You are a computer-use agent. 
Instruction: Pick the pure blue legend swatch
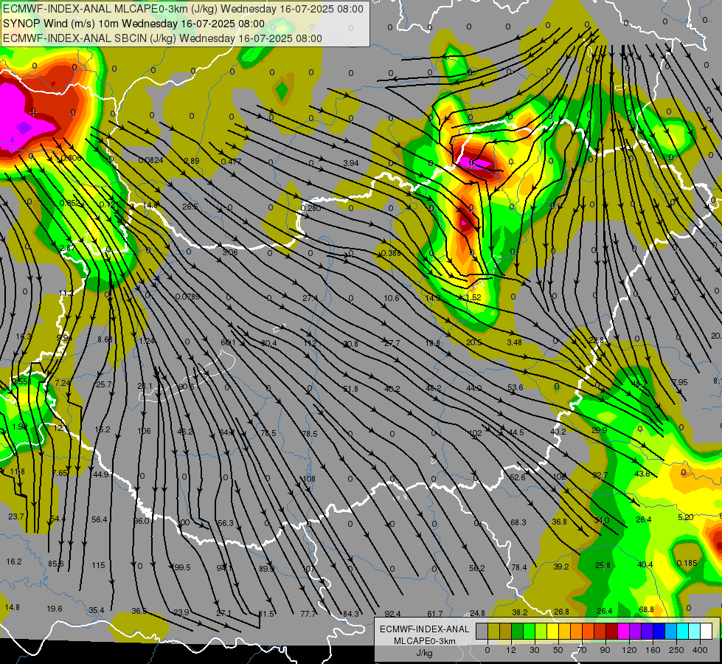click(x=659, y=632)
